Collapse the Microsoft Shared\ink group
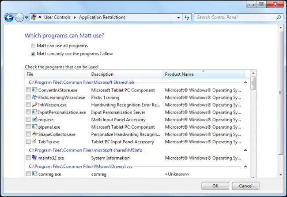Screen dimensions: 287x197 pos(245,82)
